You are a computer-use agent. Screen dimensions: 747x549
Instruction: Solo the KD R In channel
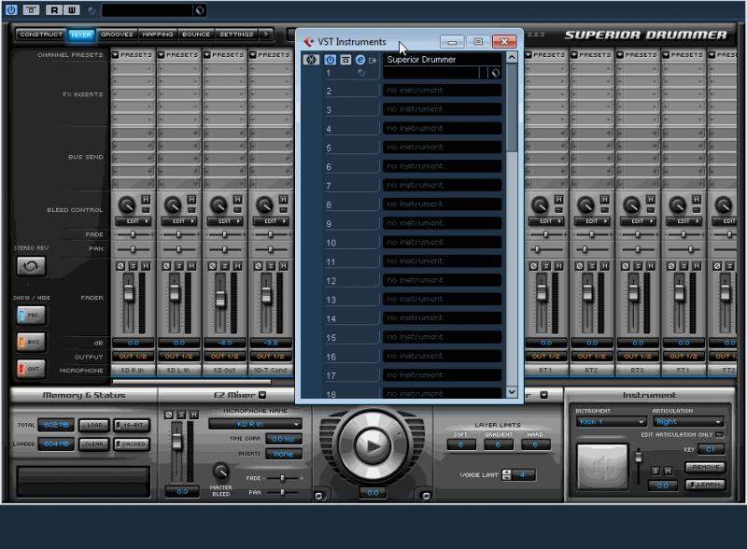(133, 266)
